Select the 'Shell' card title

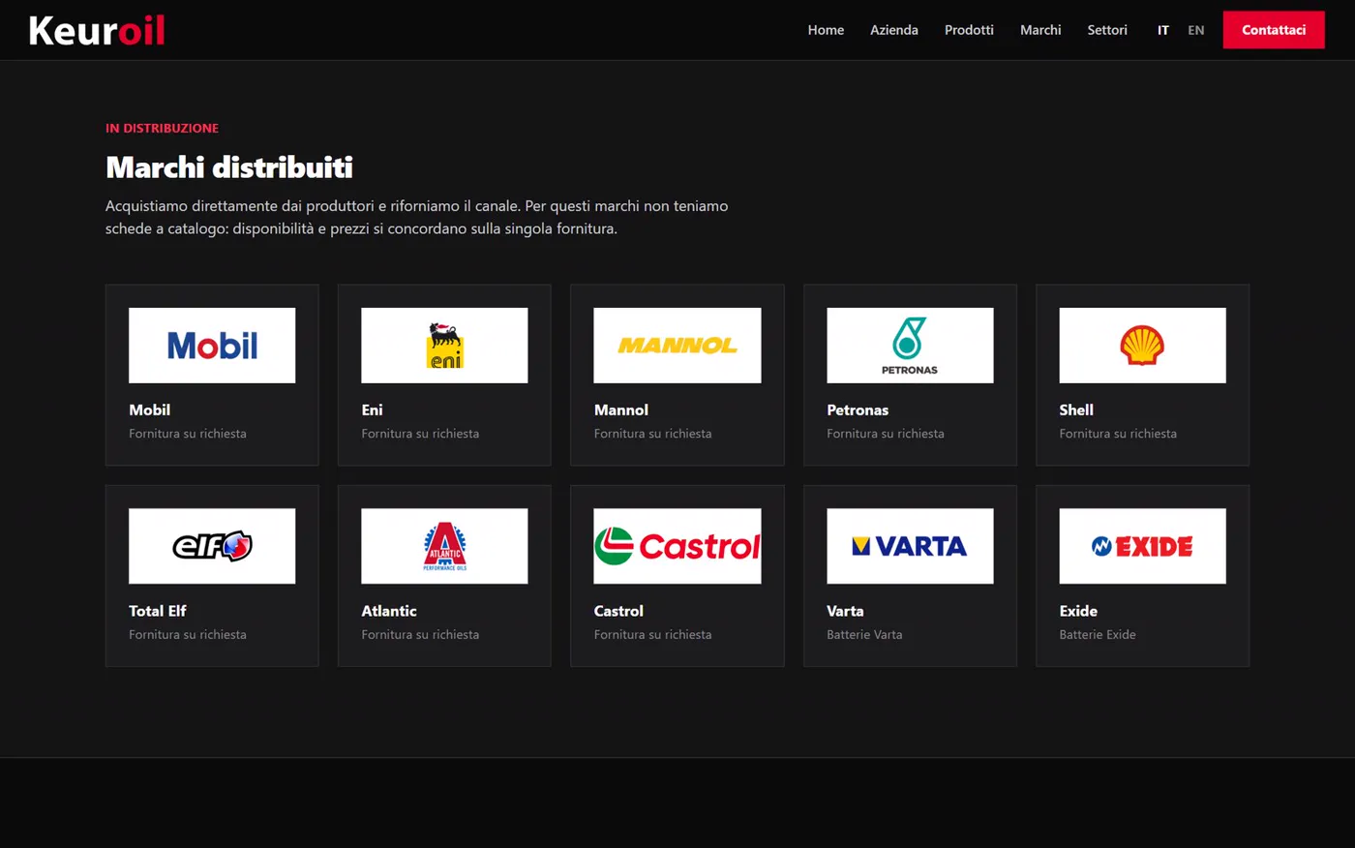[1076, 410]
